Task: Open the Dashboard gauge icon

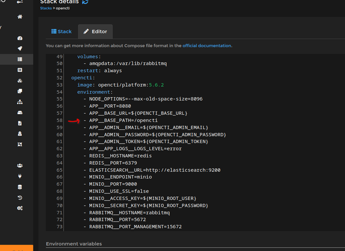Action: tap(20, 38)
